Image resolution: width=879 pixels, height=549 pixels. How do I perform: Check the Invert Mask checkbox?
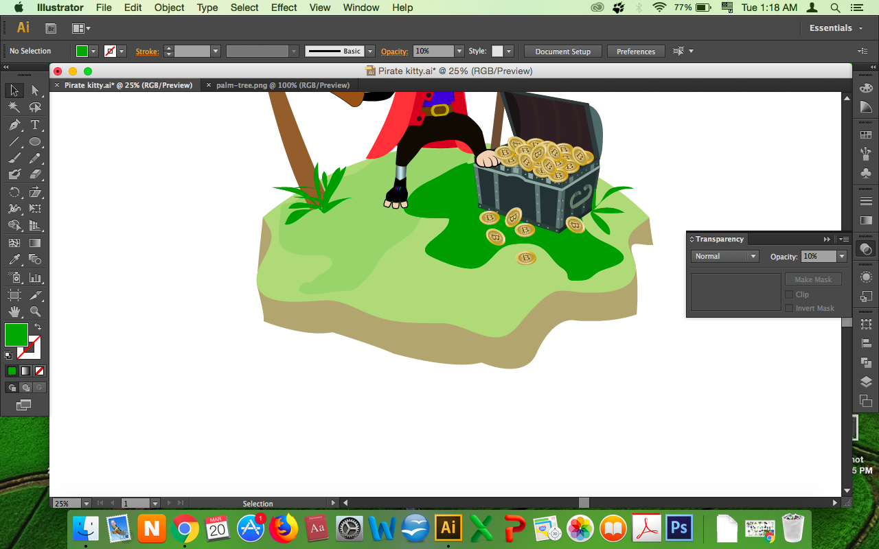[x=789, y=308]
